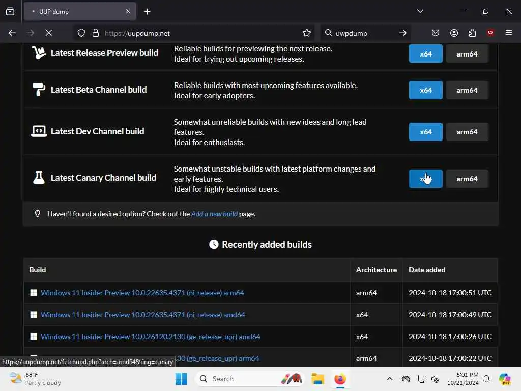Click date 2024-10-18 17:00:49 UTC cell

(x=450, y=315)
